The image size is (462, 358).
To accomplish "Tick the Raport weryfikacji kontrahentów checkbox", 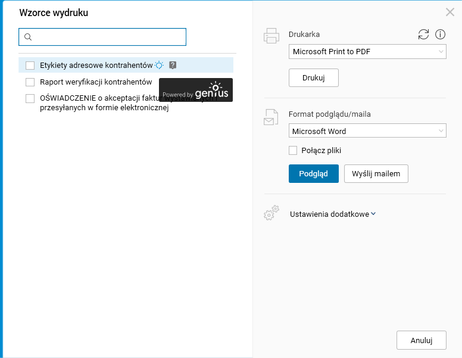I will 30,82.
